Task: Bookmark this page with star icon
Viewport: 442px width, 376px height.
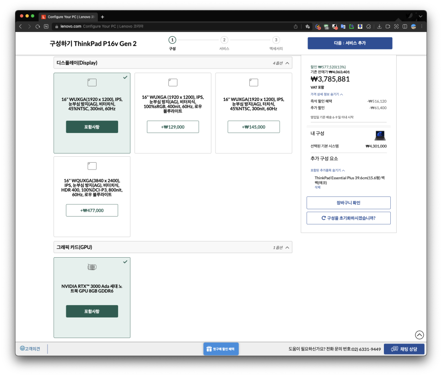Action: tap(307, 26)
